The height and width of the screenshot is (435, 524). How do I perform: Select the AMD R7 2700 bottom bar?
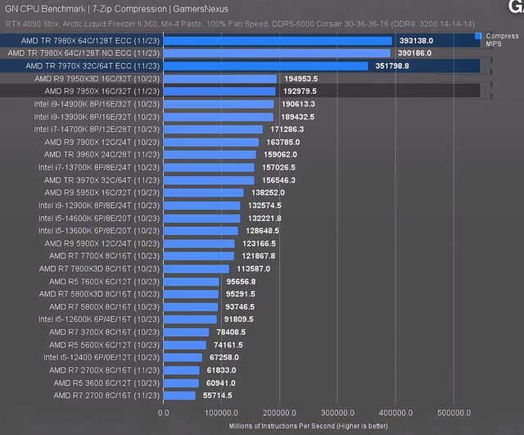click(x=179, y=395)
